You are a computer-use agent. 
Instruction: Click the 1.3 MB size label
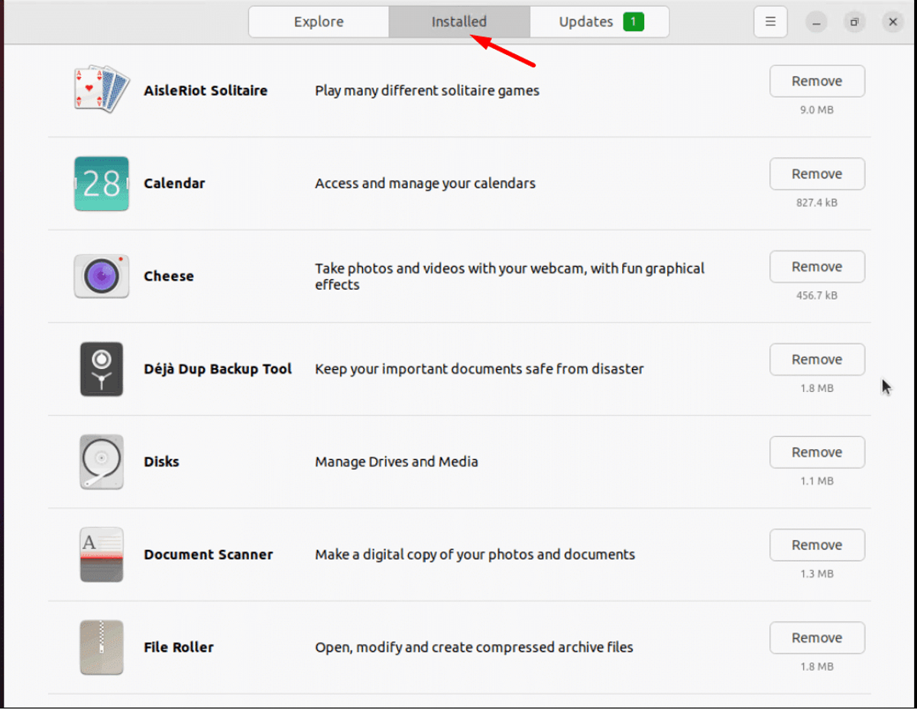pyautogui.click(x=817, y=574)
